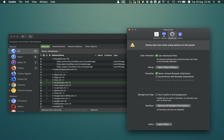Open the About preferences pane
The height and width of the screenshot is (140, 224).
pyautogui.click(x=180, y=35)
